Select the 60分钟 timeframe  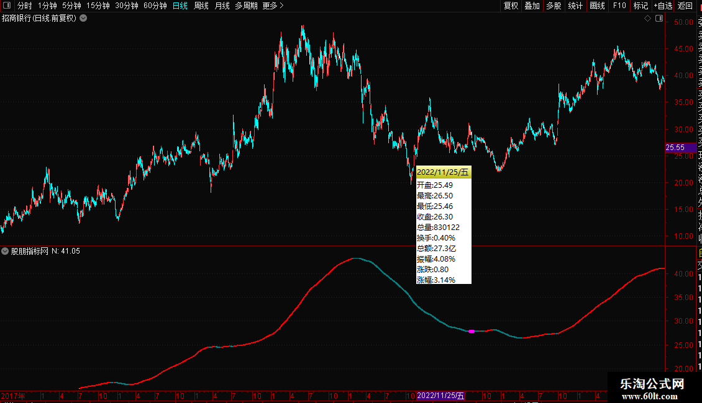click(155, 6)
